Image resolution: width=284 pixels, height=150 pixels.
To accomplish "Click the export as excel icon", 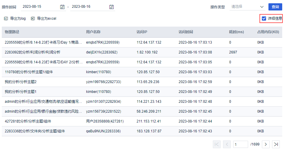I will coord(33,19).
